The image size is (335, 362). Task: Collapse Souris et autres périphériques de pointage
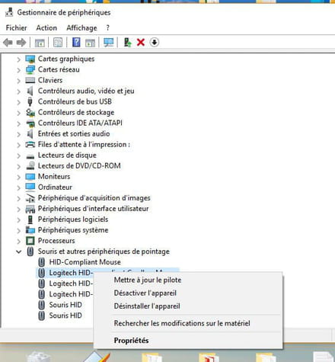point(18,251)
